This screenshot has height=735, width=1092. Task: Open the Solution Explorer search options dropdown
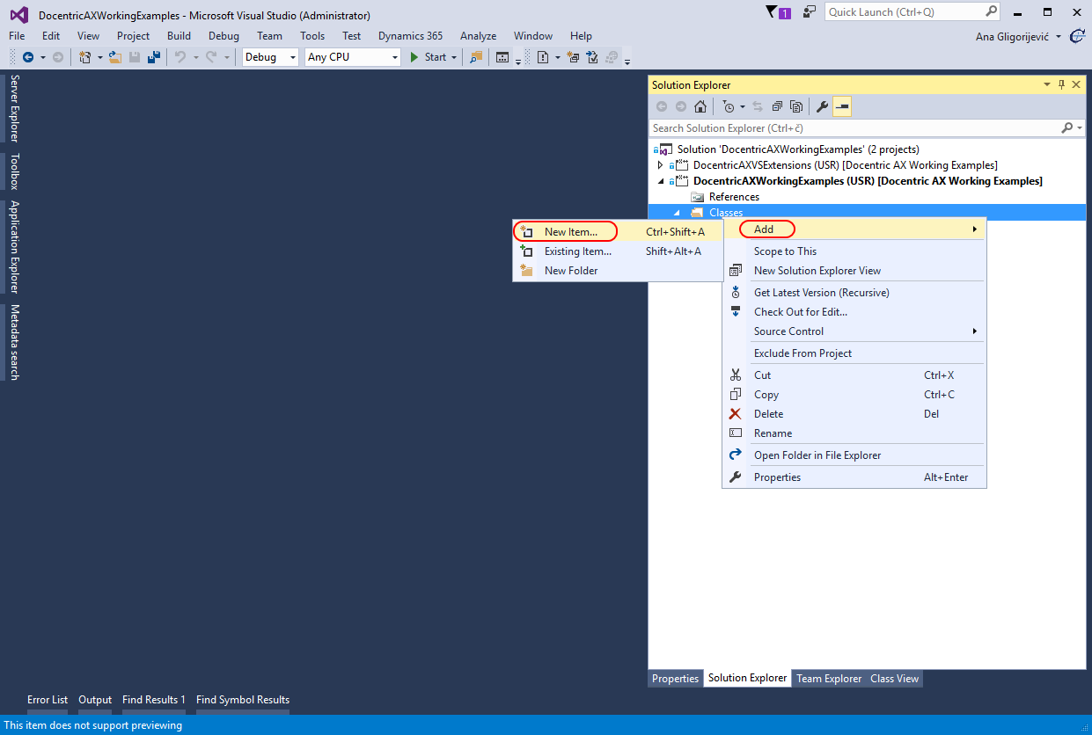pos(1079,128)
